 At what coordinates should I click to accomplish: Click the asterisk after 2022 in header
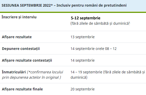(52, 5)
